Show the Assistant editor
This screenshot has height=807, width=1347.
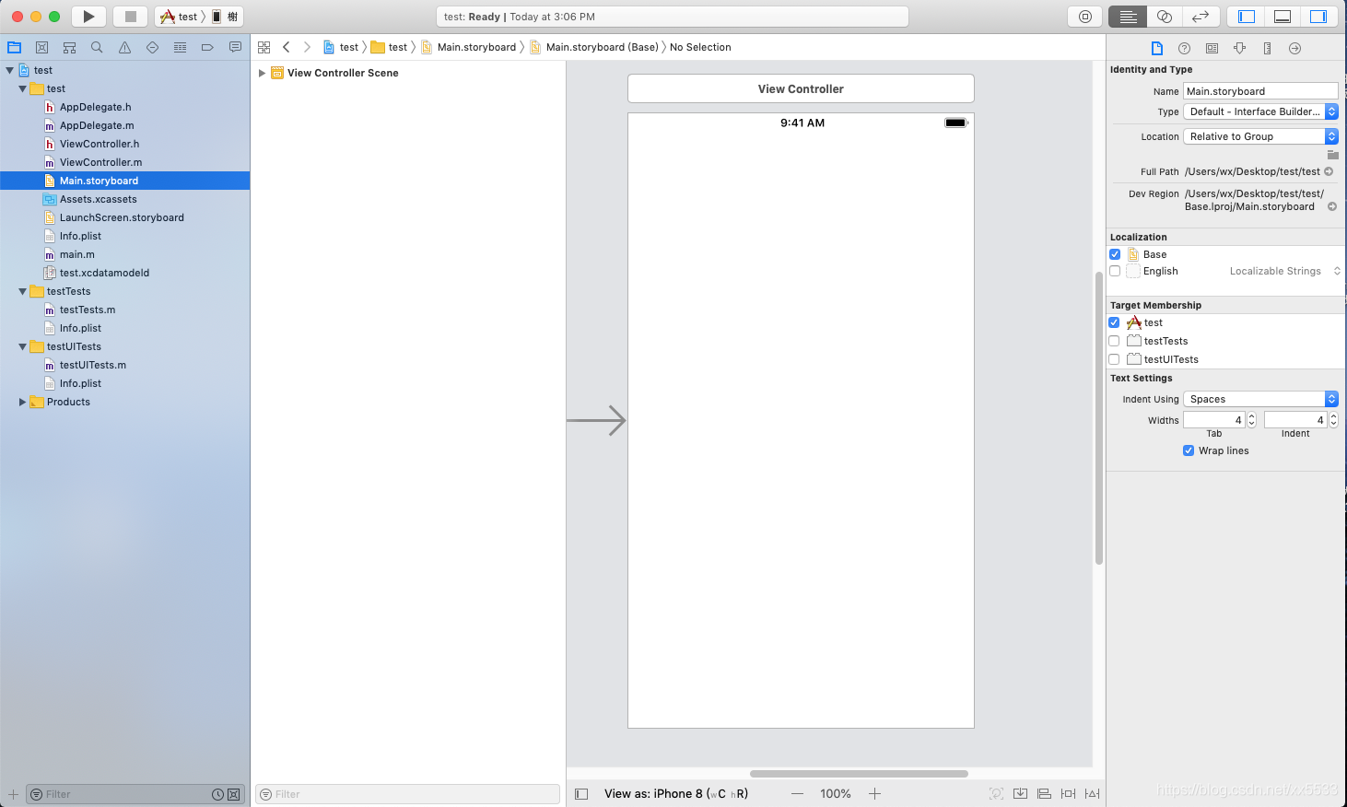point(1165,17)
